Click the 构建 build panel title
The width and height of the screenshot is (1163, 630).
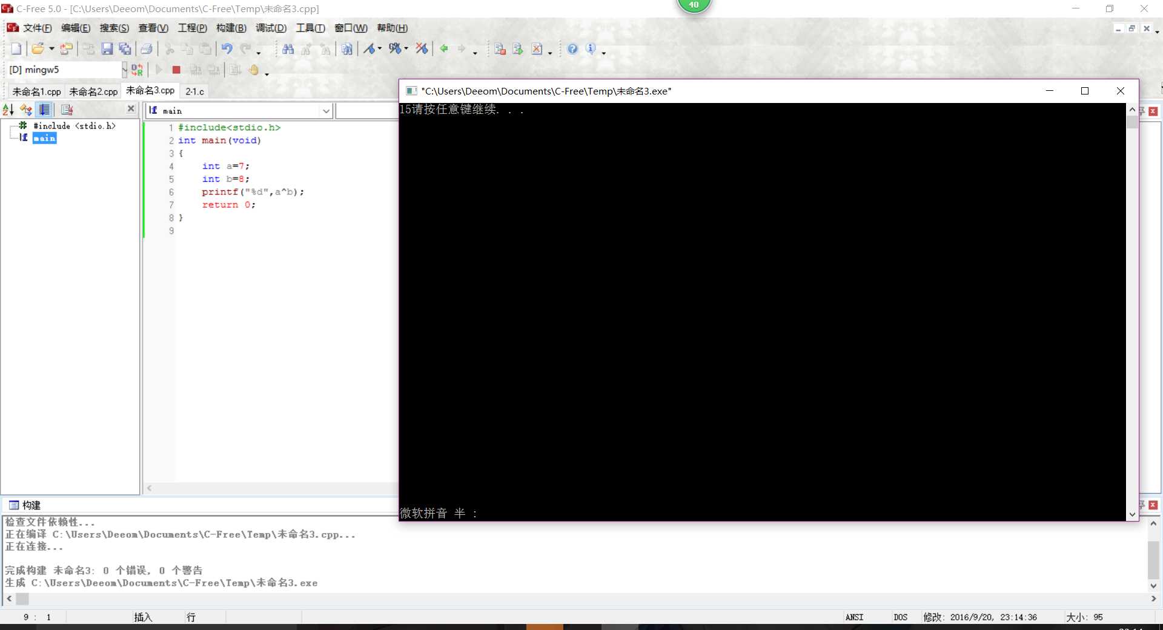pos(31,505)
